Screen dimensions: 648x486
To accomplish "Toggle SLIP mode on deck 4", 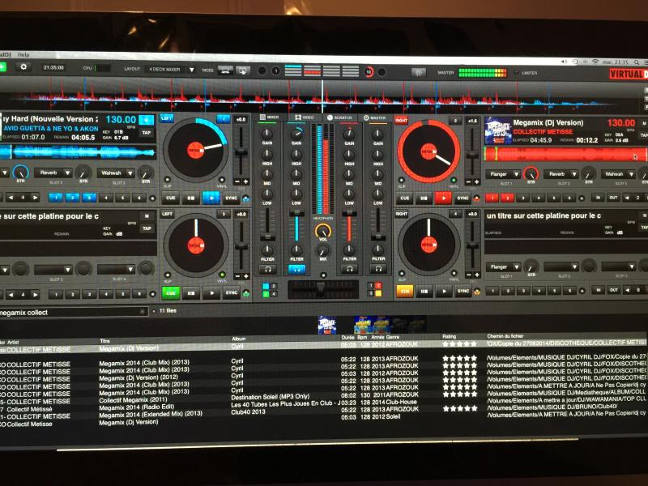I will pos(401,274).
